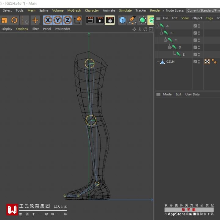The image size is (220, 220).
Task: Toggle visibility dots of GZLH object
Action: (199, 62)
